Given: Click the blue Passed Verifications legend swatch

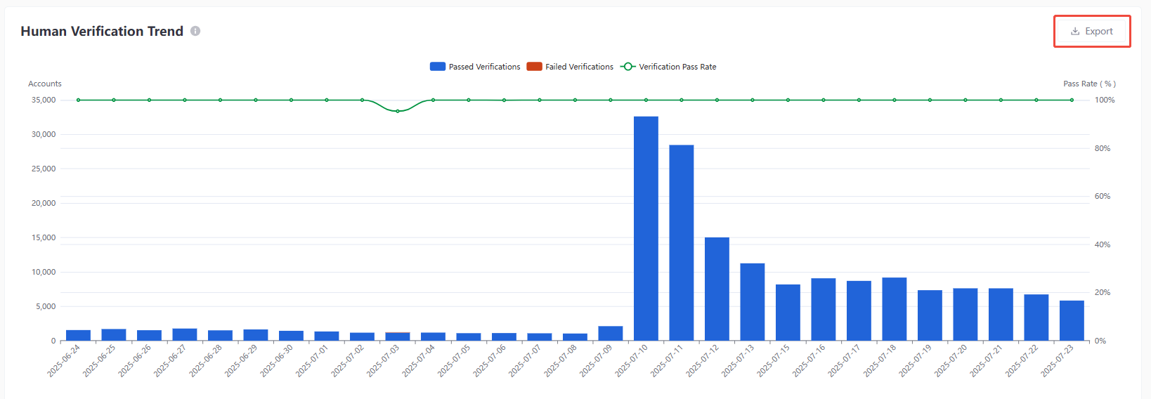Looking at the screenshot, I should [437, 67].
